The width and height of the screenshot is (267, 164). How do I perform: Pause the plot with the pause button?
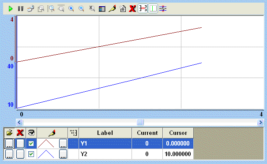click(x=21, y=8)
